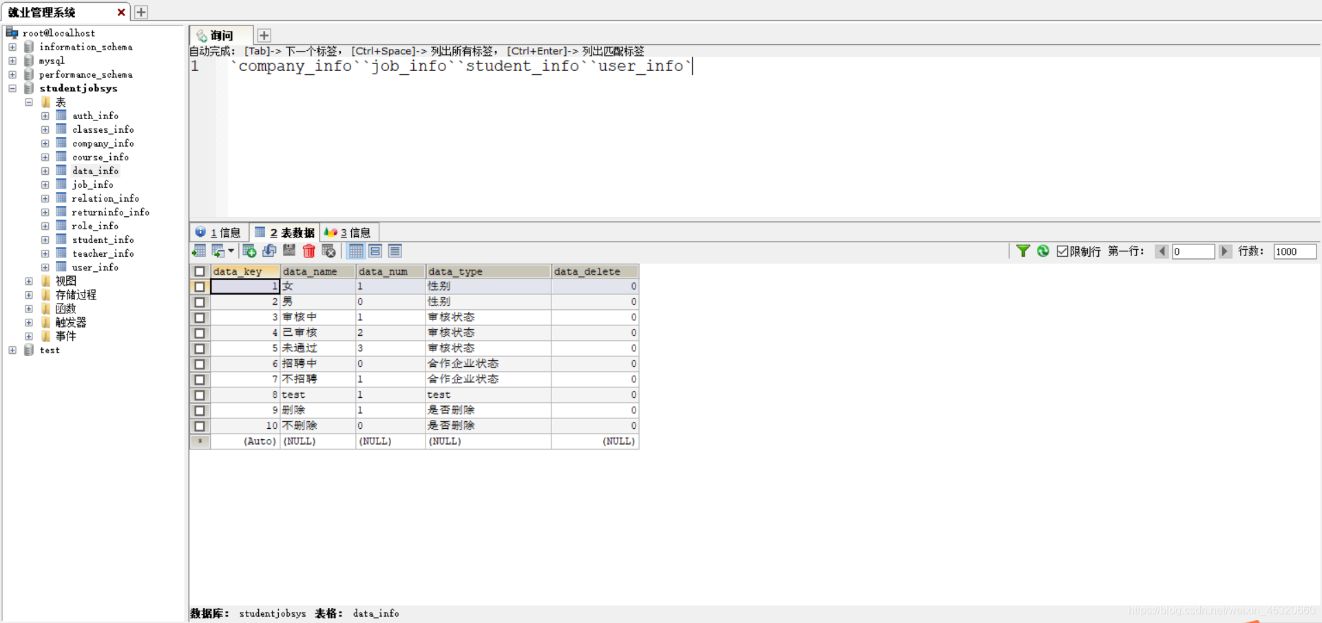Save changes with the floppy disk icon
The image size is (1322, 623).
click(x=289, y=251)
